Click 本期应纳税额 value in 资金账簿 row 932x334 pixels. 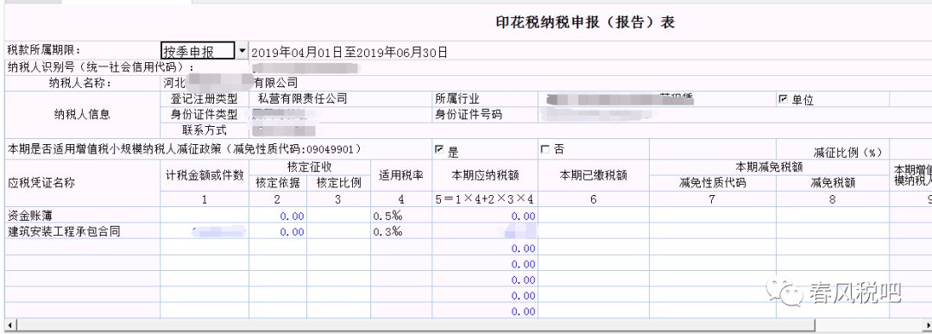click(x=485, y=216)
